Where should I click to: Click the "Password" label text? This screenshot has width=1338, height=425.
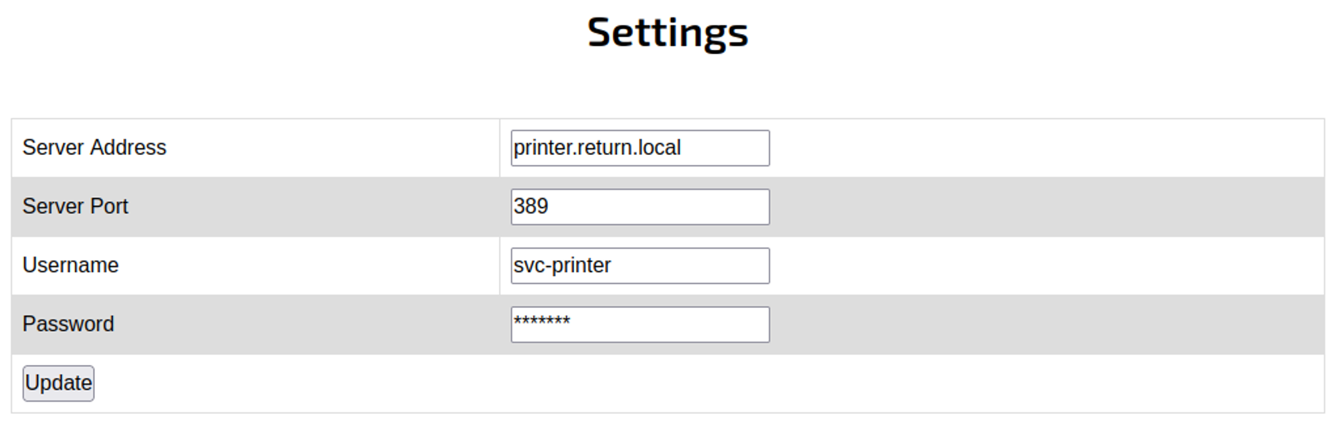point(68,324)
